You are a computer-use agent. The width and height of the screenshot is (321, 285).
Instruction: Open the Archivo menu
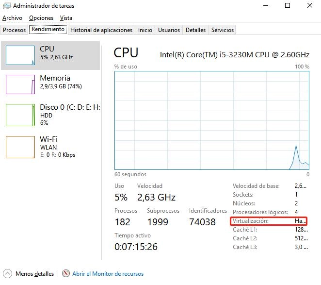(x=12, y=18)
